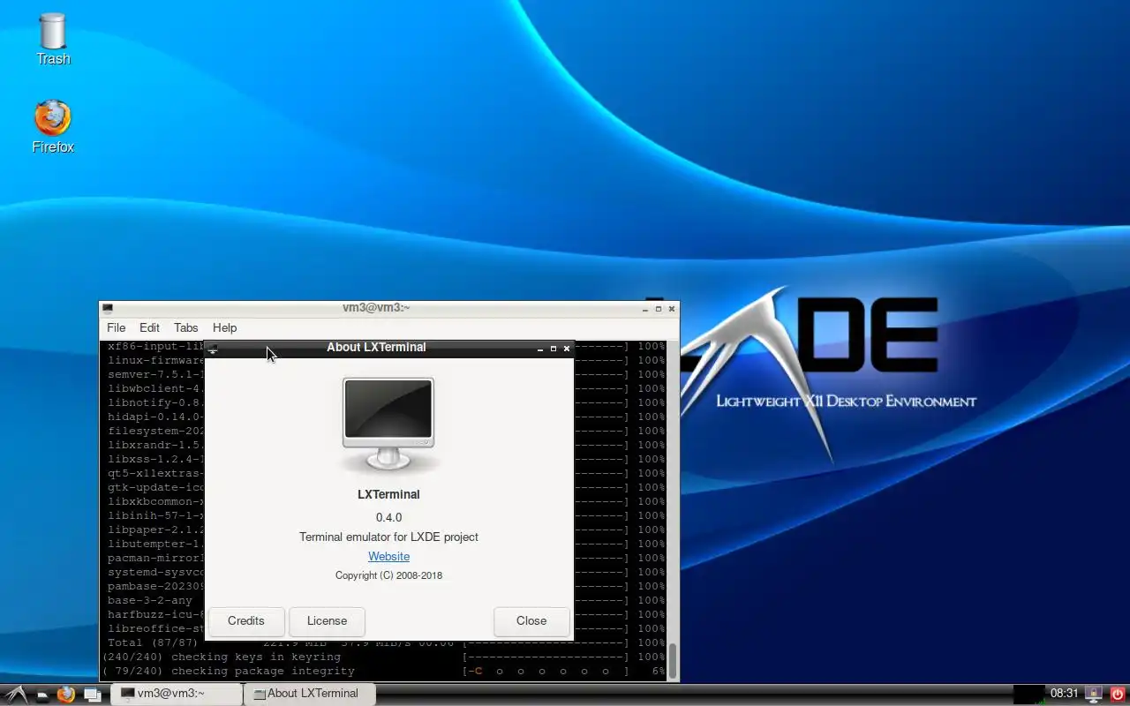Switch to vm3@vm3:~ taskbar entry

click(x=176, y=694)
